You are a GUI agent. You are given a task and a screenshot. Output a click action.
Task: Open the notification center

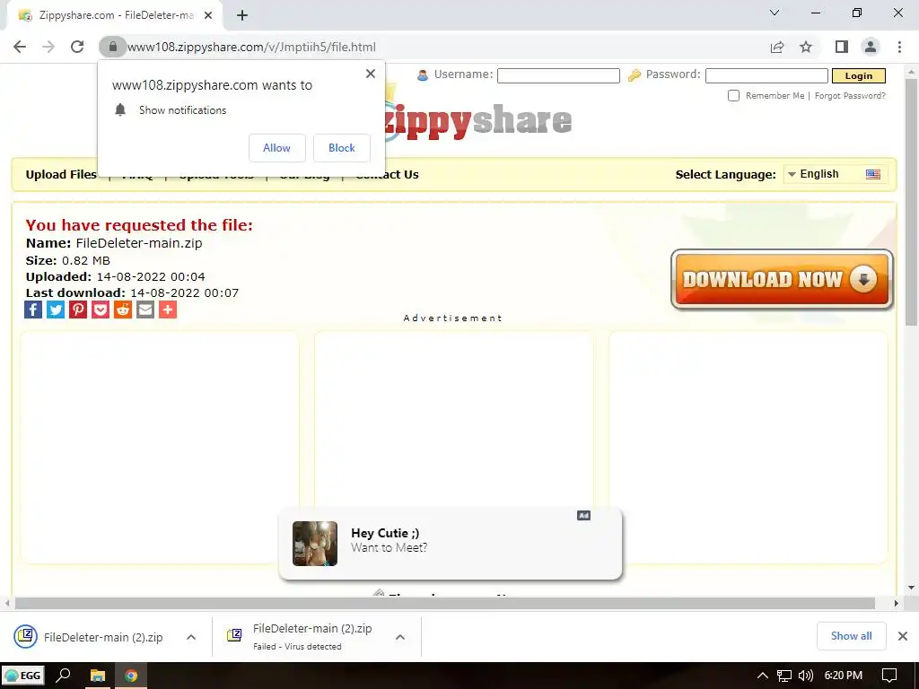click(889, 676)
